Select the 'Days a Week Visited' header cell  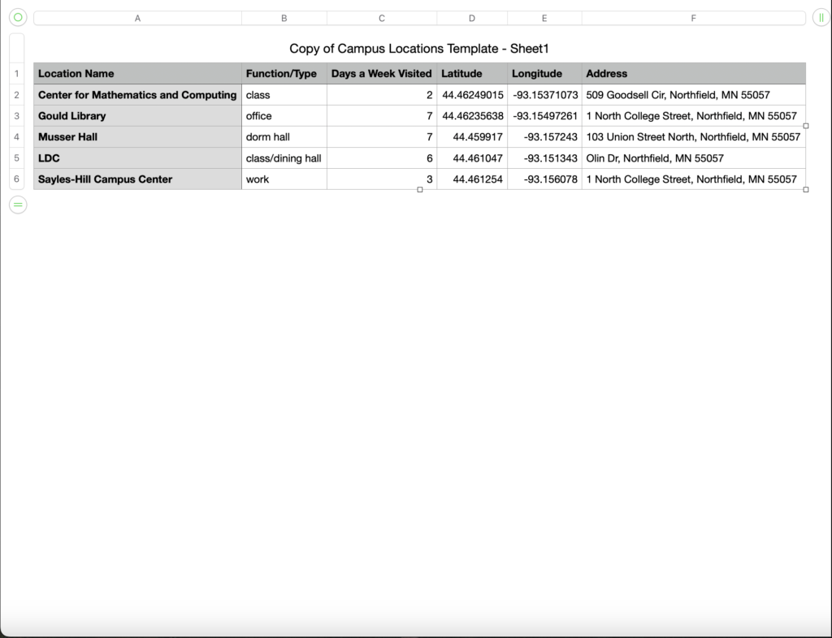click(x=382, y=74)
